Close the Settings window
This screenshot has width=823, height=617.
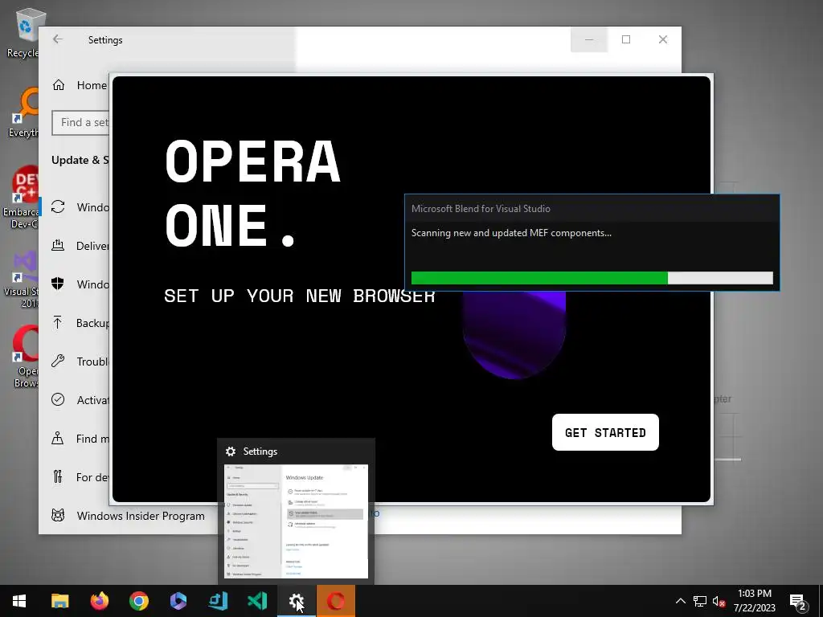coord(663,39)
